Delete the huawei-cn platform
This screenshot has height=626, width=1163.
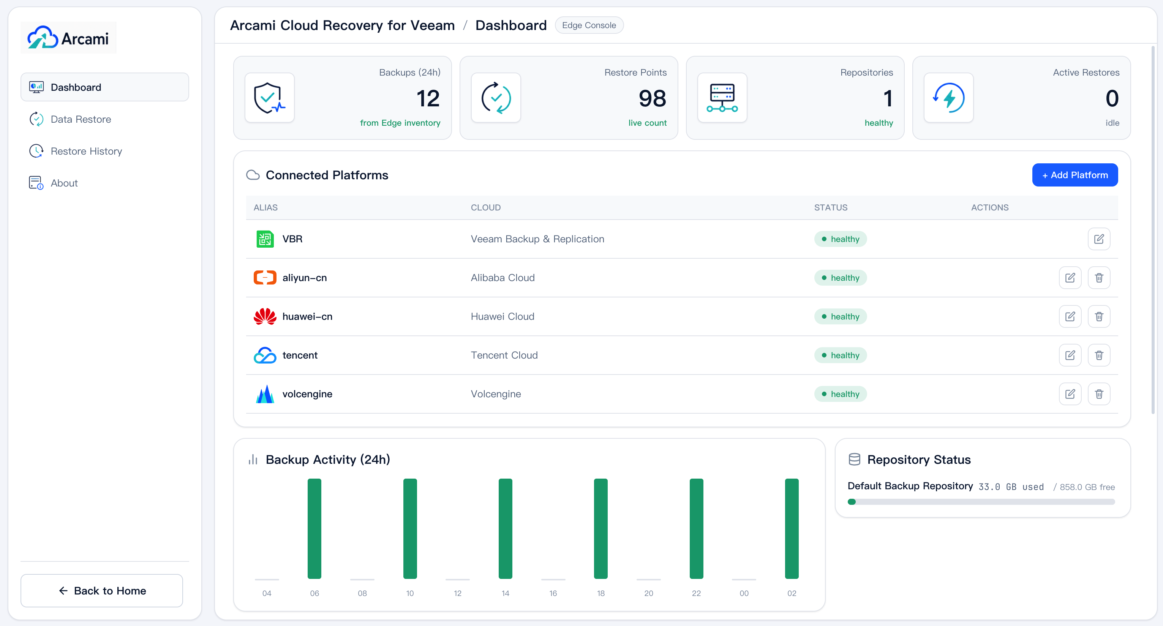point(1099,317)
